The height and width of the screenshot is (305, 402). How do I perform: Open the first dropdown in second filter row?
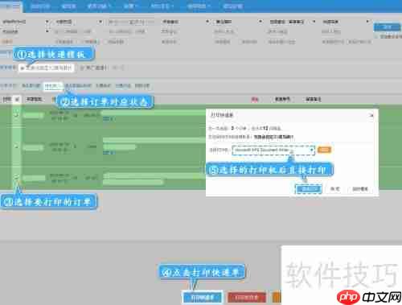[x=25, y=31]
